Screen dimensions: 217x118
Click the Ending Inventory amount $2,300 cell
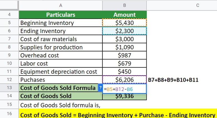point(124,31)
